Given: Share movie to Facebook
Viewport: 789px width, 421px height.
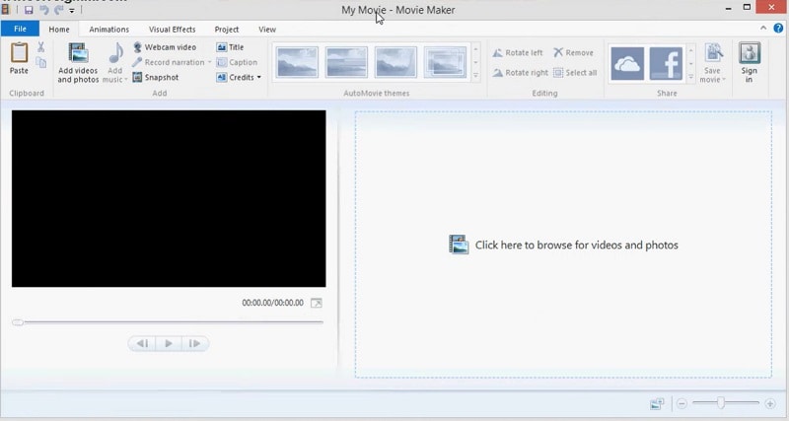Looking at the screenshot, I should [x=666, y=64].
